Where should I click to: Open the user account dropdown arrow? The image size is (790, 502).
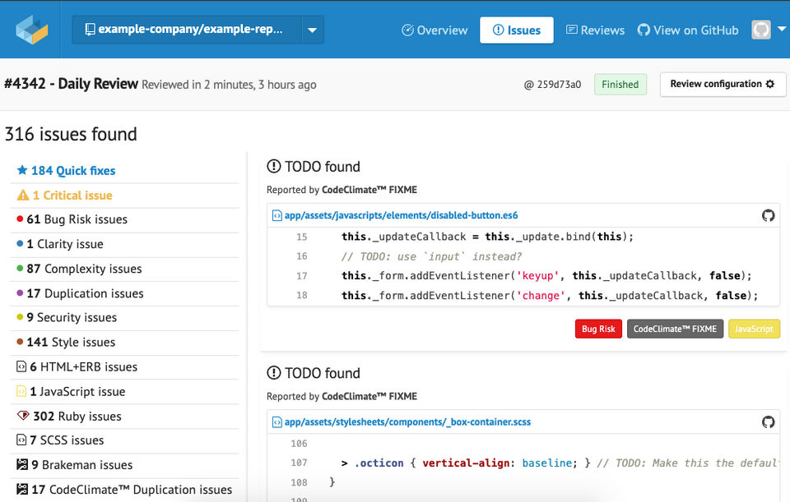pos(780,30)
